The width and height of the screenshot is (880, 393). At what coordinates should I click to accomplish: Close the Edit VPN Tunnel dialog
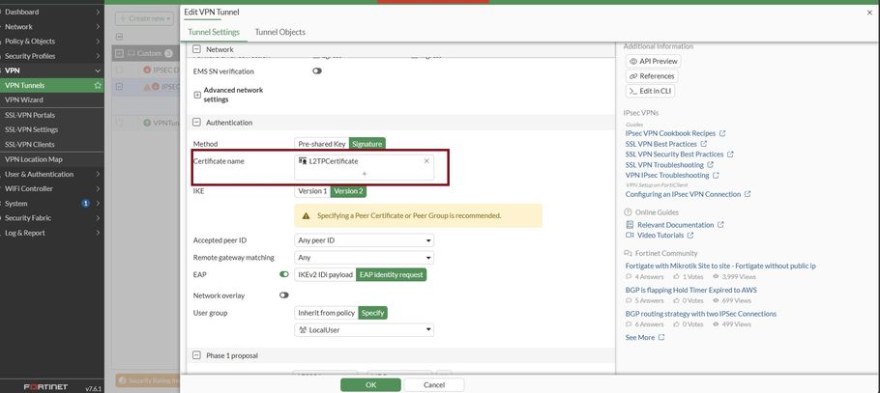point(870,13)
